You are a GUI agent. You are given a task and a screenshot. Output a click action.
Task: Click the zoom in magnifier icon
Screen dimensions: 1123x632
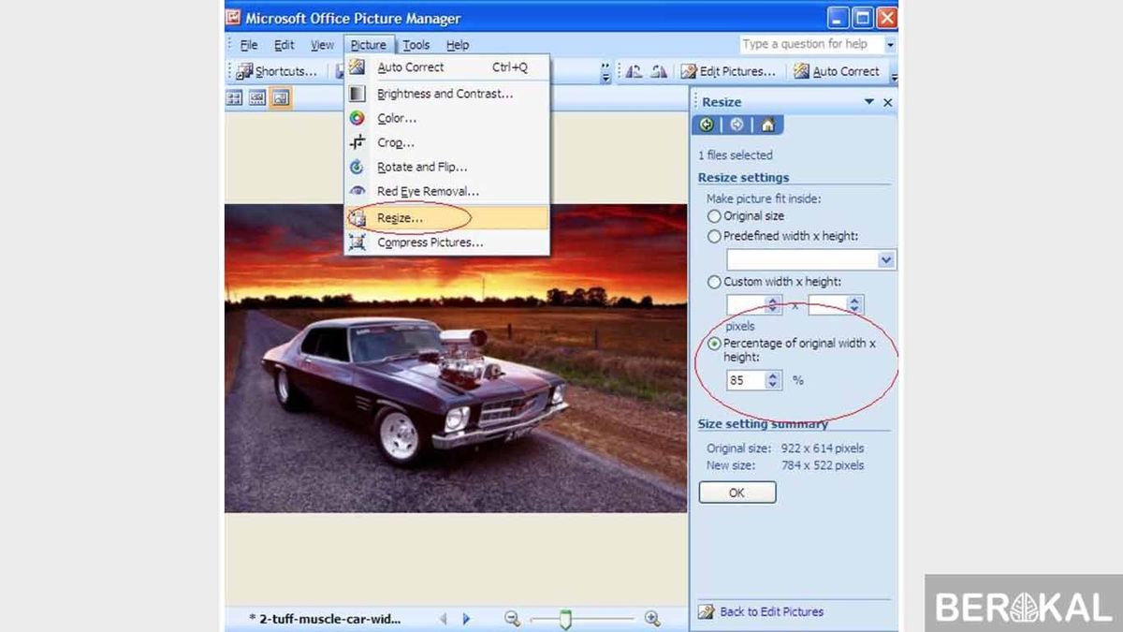652,619
